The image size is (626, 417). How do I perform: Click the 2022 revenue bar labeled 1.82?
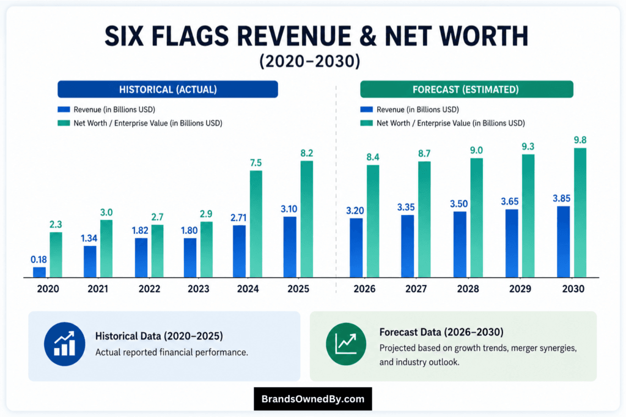pos(141,258)
